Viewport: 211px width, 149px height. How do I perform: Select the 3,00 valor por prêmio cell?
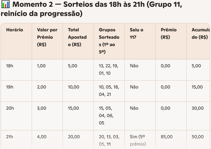click(42, 108)
